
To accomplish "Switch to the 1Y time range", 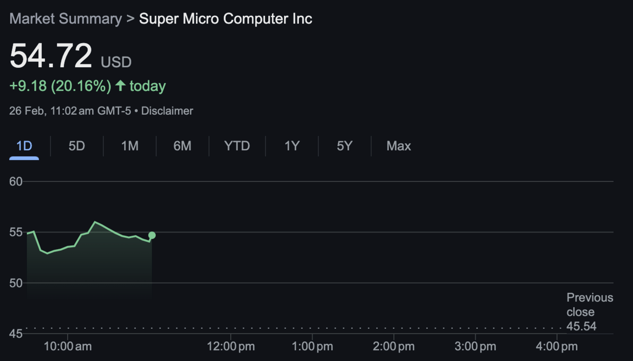I will pyautogui.click(x=292, y=146).
